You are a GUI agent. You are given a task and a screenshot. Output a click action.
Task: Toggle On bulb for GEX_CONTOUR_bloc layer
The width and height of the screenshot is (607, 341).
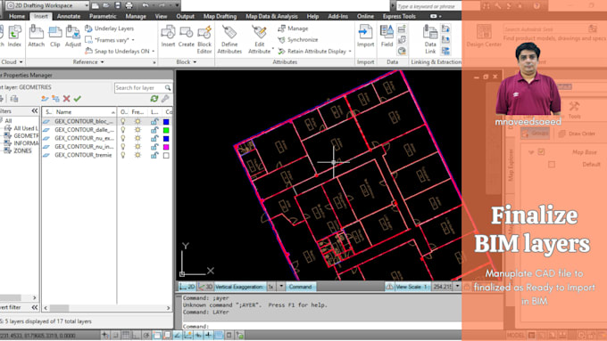pyautogui.click(x=123, y=121)
